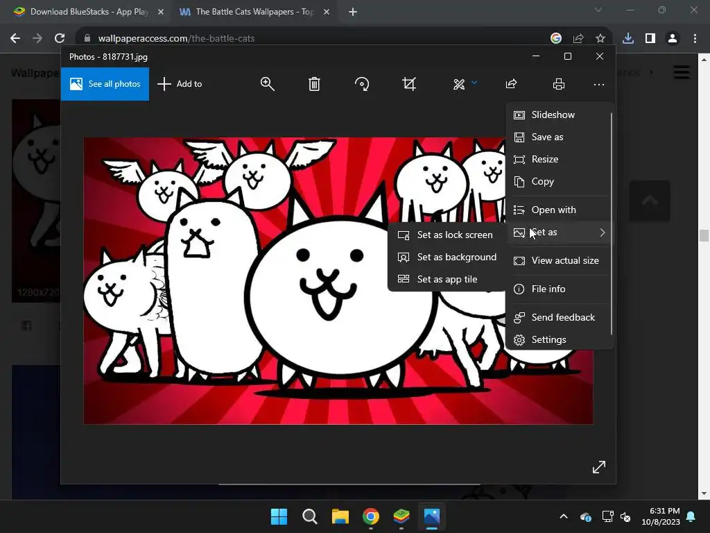Open taskbar Search
This screenshot has width=710, height=533.
point(310,516)
